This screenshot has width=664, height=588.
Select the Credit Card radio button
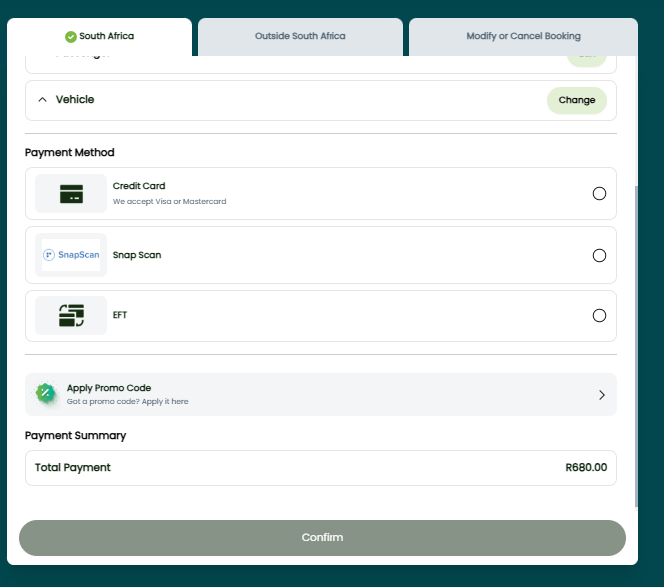coord(599,194)
